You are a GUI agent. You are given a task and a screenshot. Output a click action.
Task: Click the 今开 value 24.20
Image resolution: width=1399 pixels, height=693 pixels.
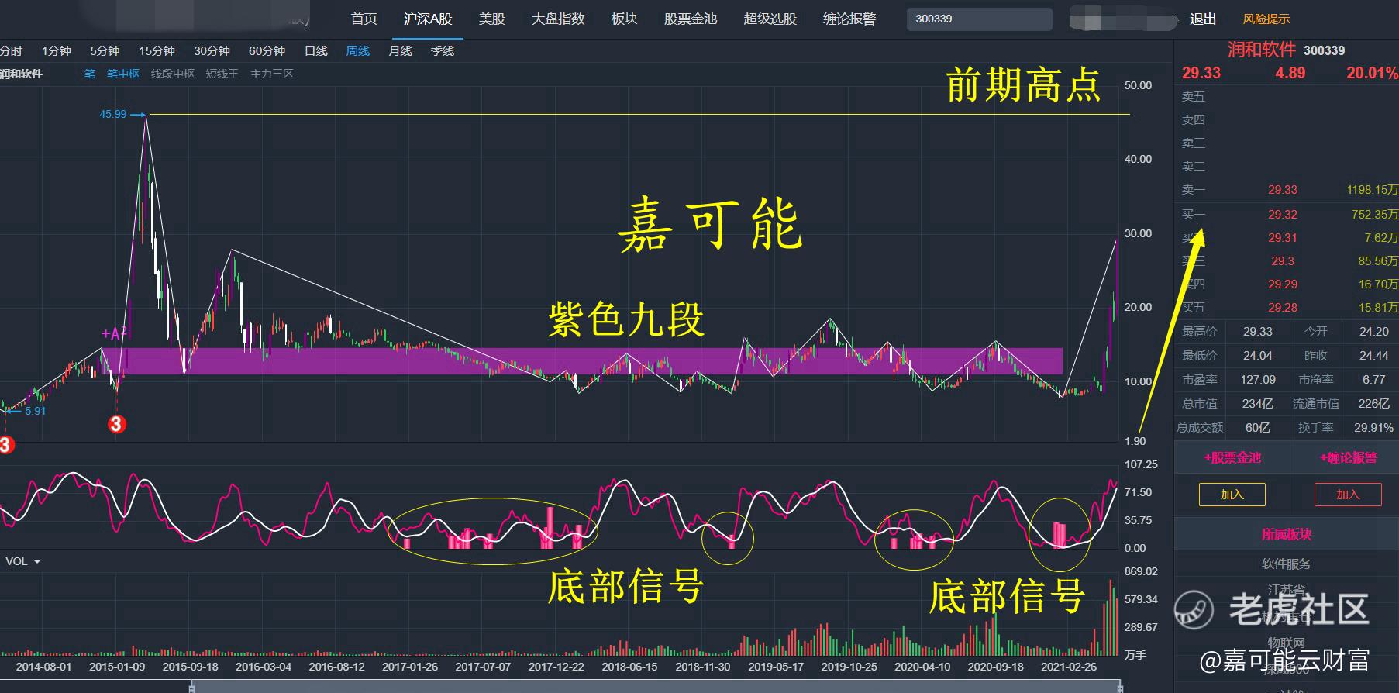(1374, 332)
